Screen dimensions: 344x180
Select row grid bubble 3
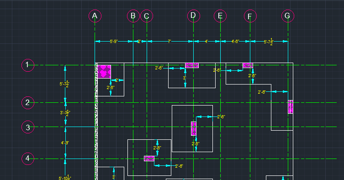28,127
